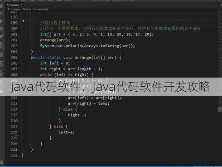Click 'arr.length' on line 207
222x167 pixels.
point(79,69)
